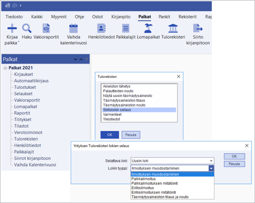Screen dimensions: 255x203
Task: Click Vaihda kalenterivuosi calendar icon
Action: [73, 28]
